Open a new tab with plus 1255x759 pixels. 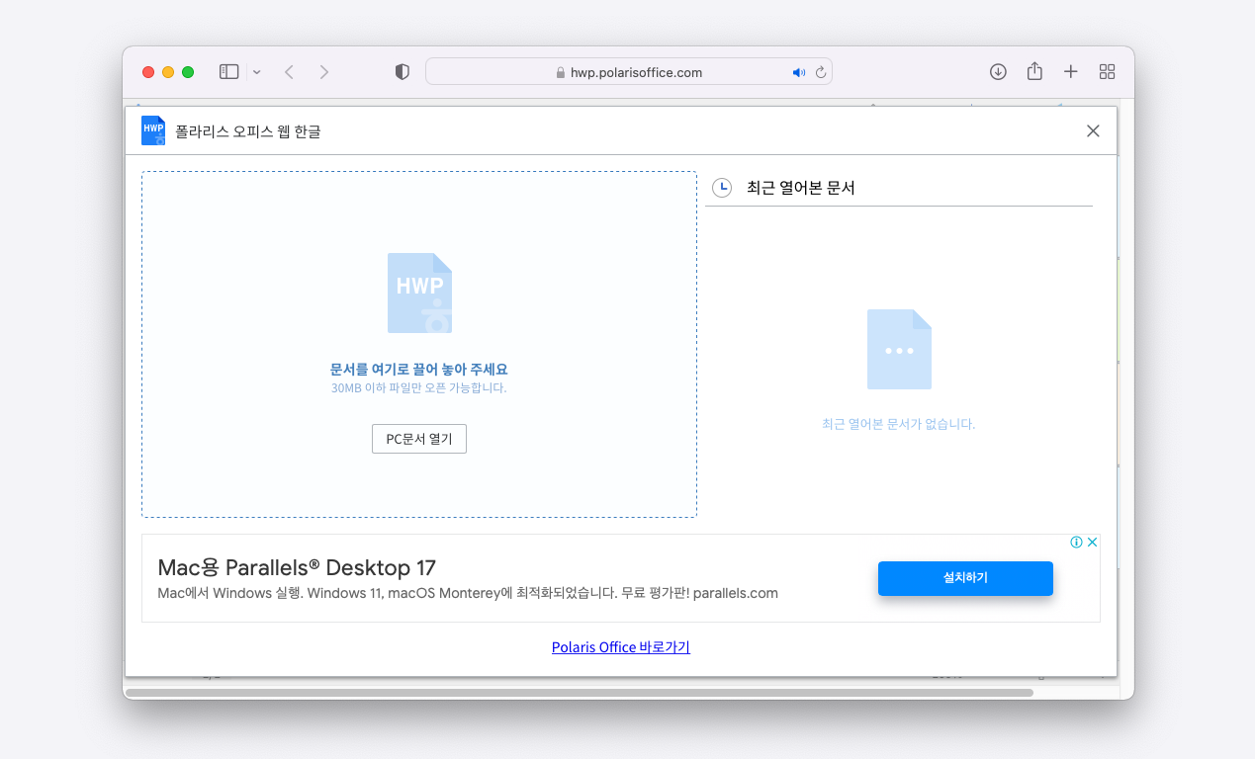(x=1070, y=71)
